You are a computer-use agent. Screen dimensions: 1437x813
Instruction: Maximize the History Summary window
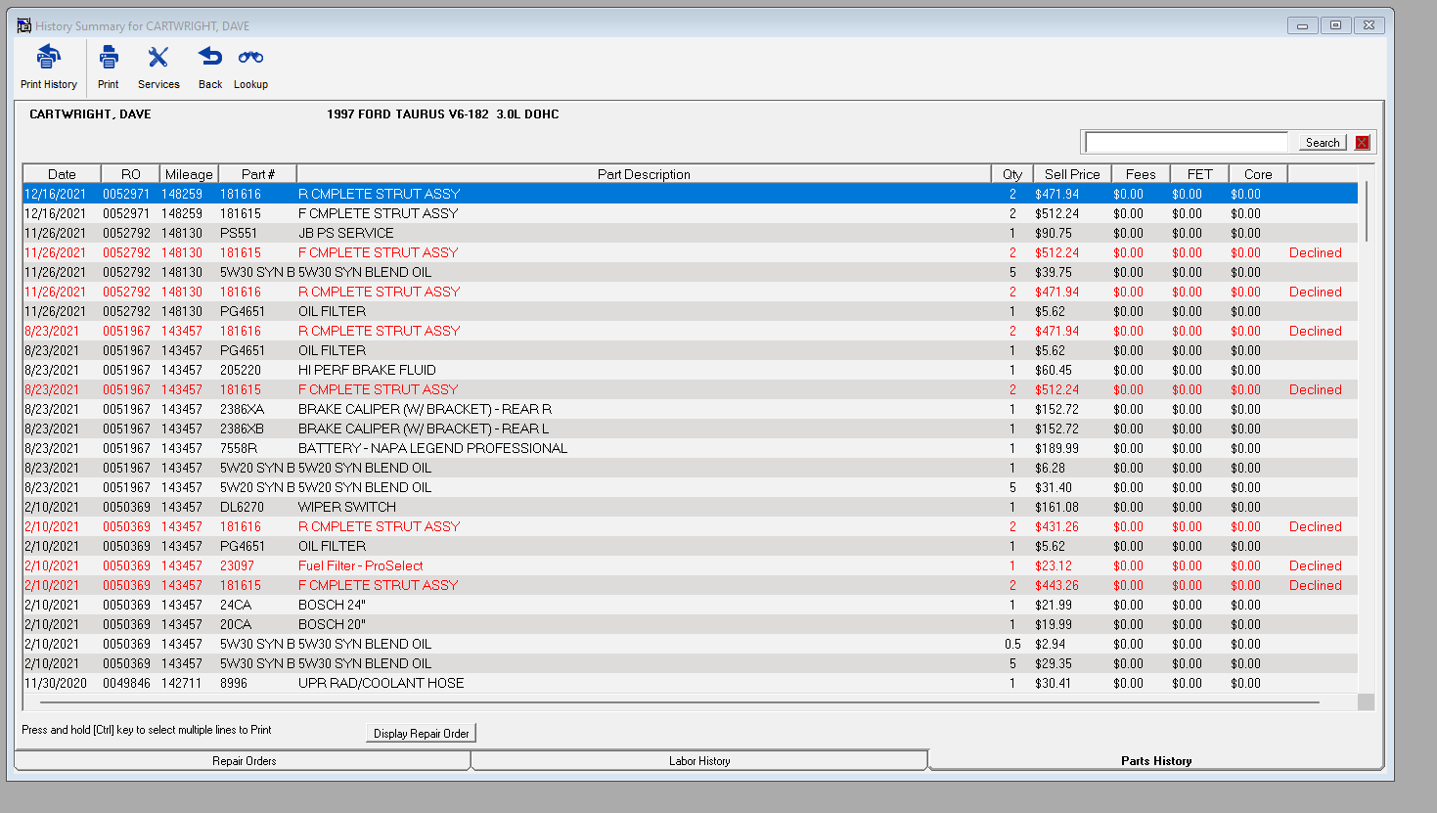click(1335, 25)
